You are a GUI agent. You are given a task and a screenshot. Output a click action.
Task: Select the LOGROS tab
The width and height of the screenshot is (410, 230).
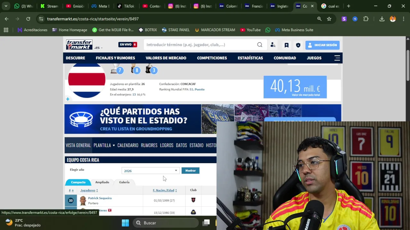[x=167, y=145]
